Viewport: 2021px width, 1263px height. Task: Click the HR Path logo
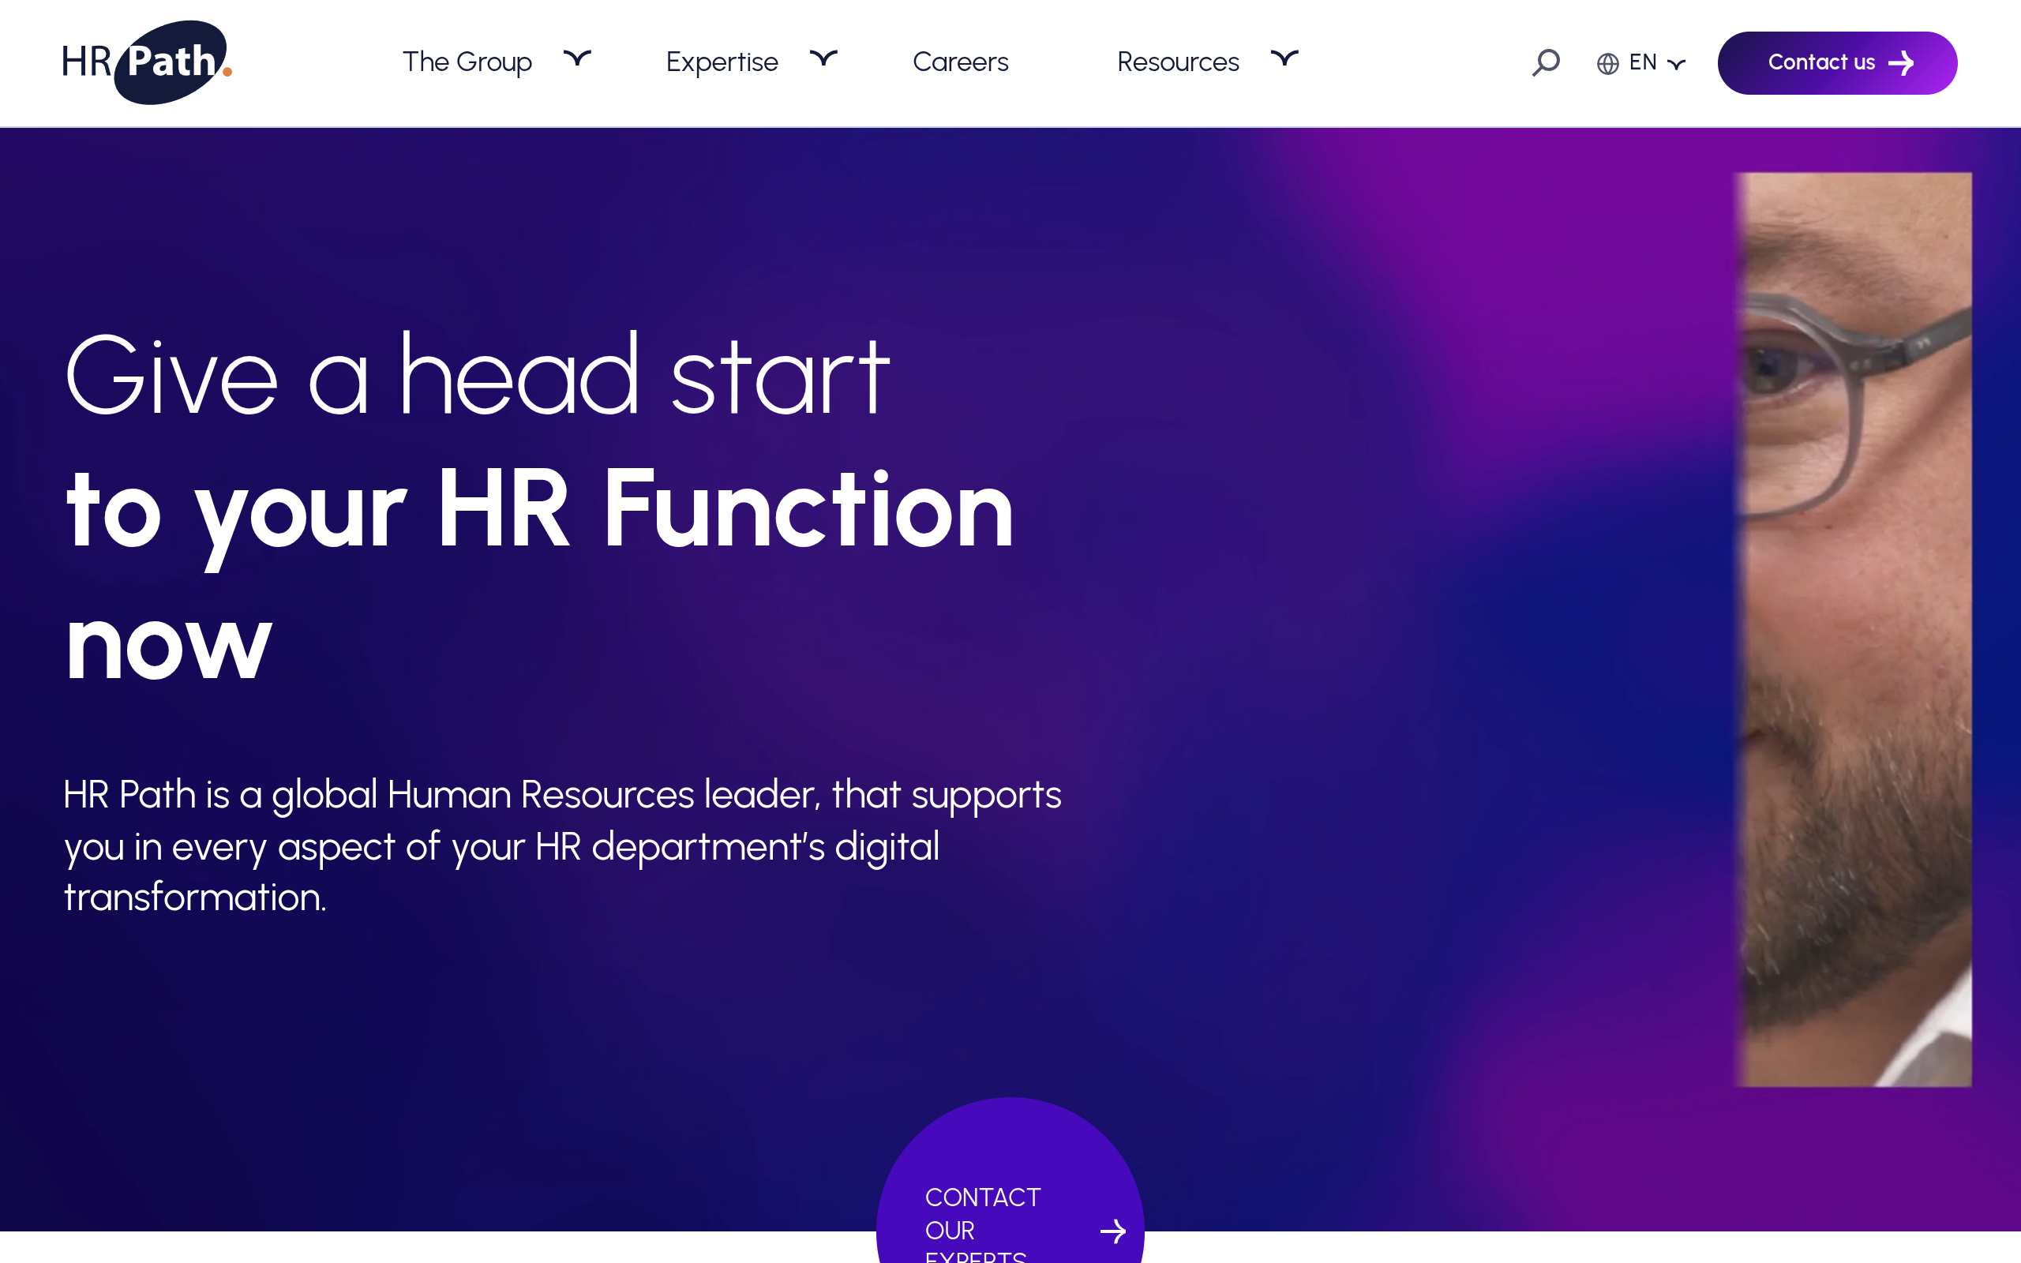(x=147, y=62)
